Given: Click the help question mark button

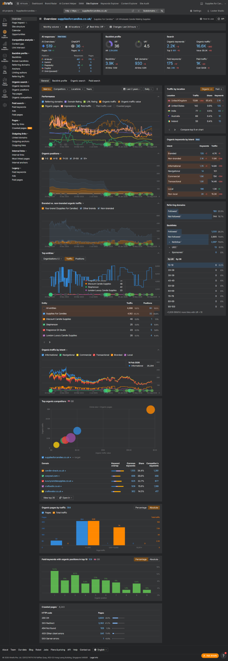Looking at the screenshot, I should (223, 656).
